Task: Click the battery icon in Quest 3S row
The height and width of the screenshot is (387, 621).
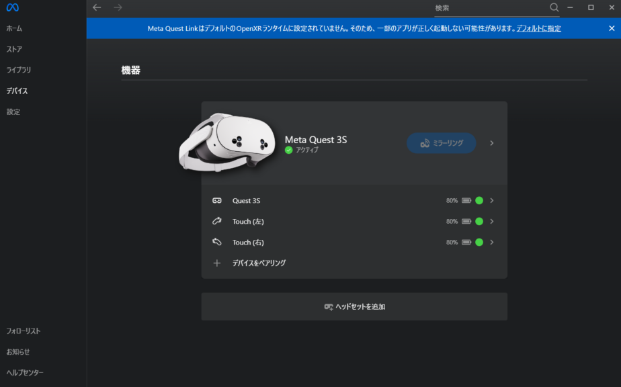Action: click(x=466, y=200)
